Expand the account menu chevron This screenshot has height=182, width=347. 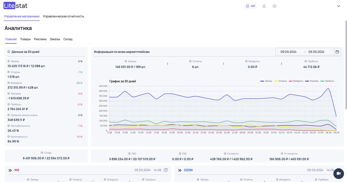339,6
